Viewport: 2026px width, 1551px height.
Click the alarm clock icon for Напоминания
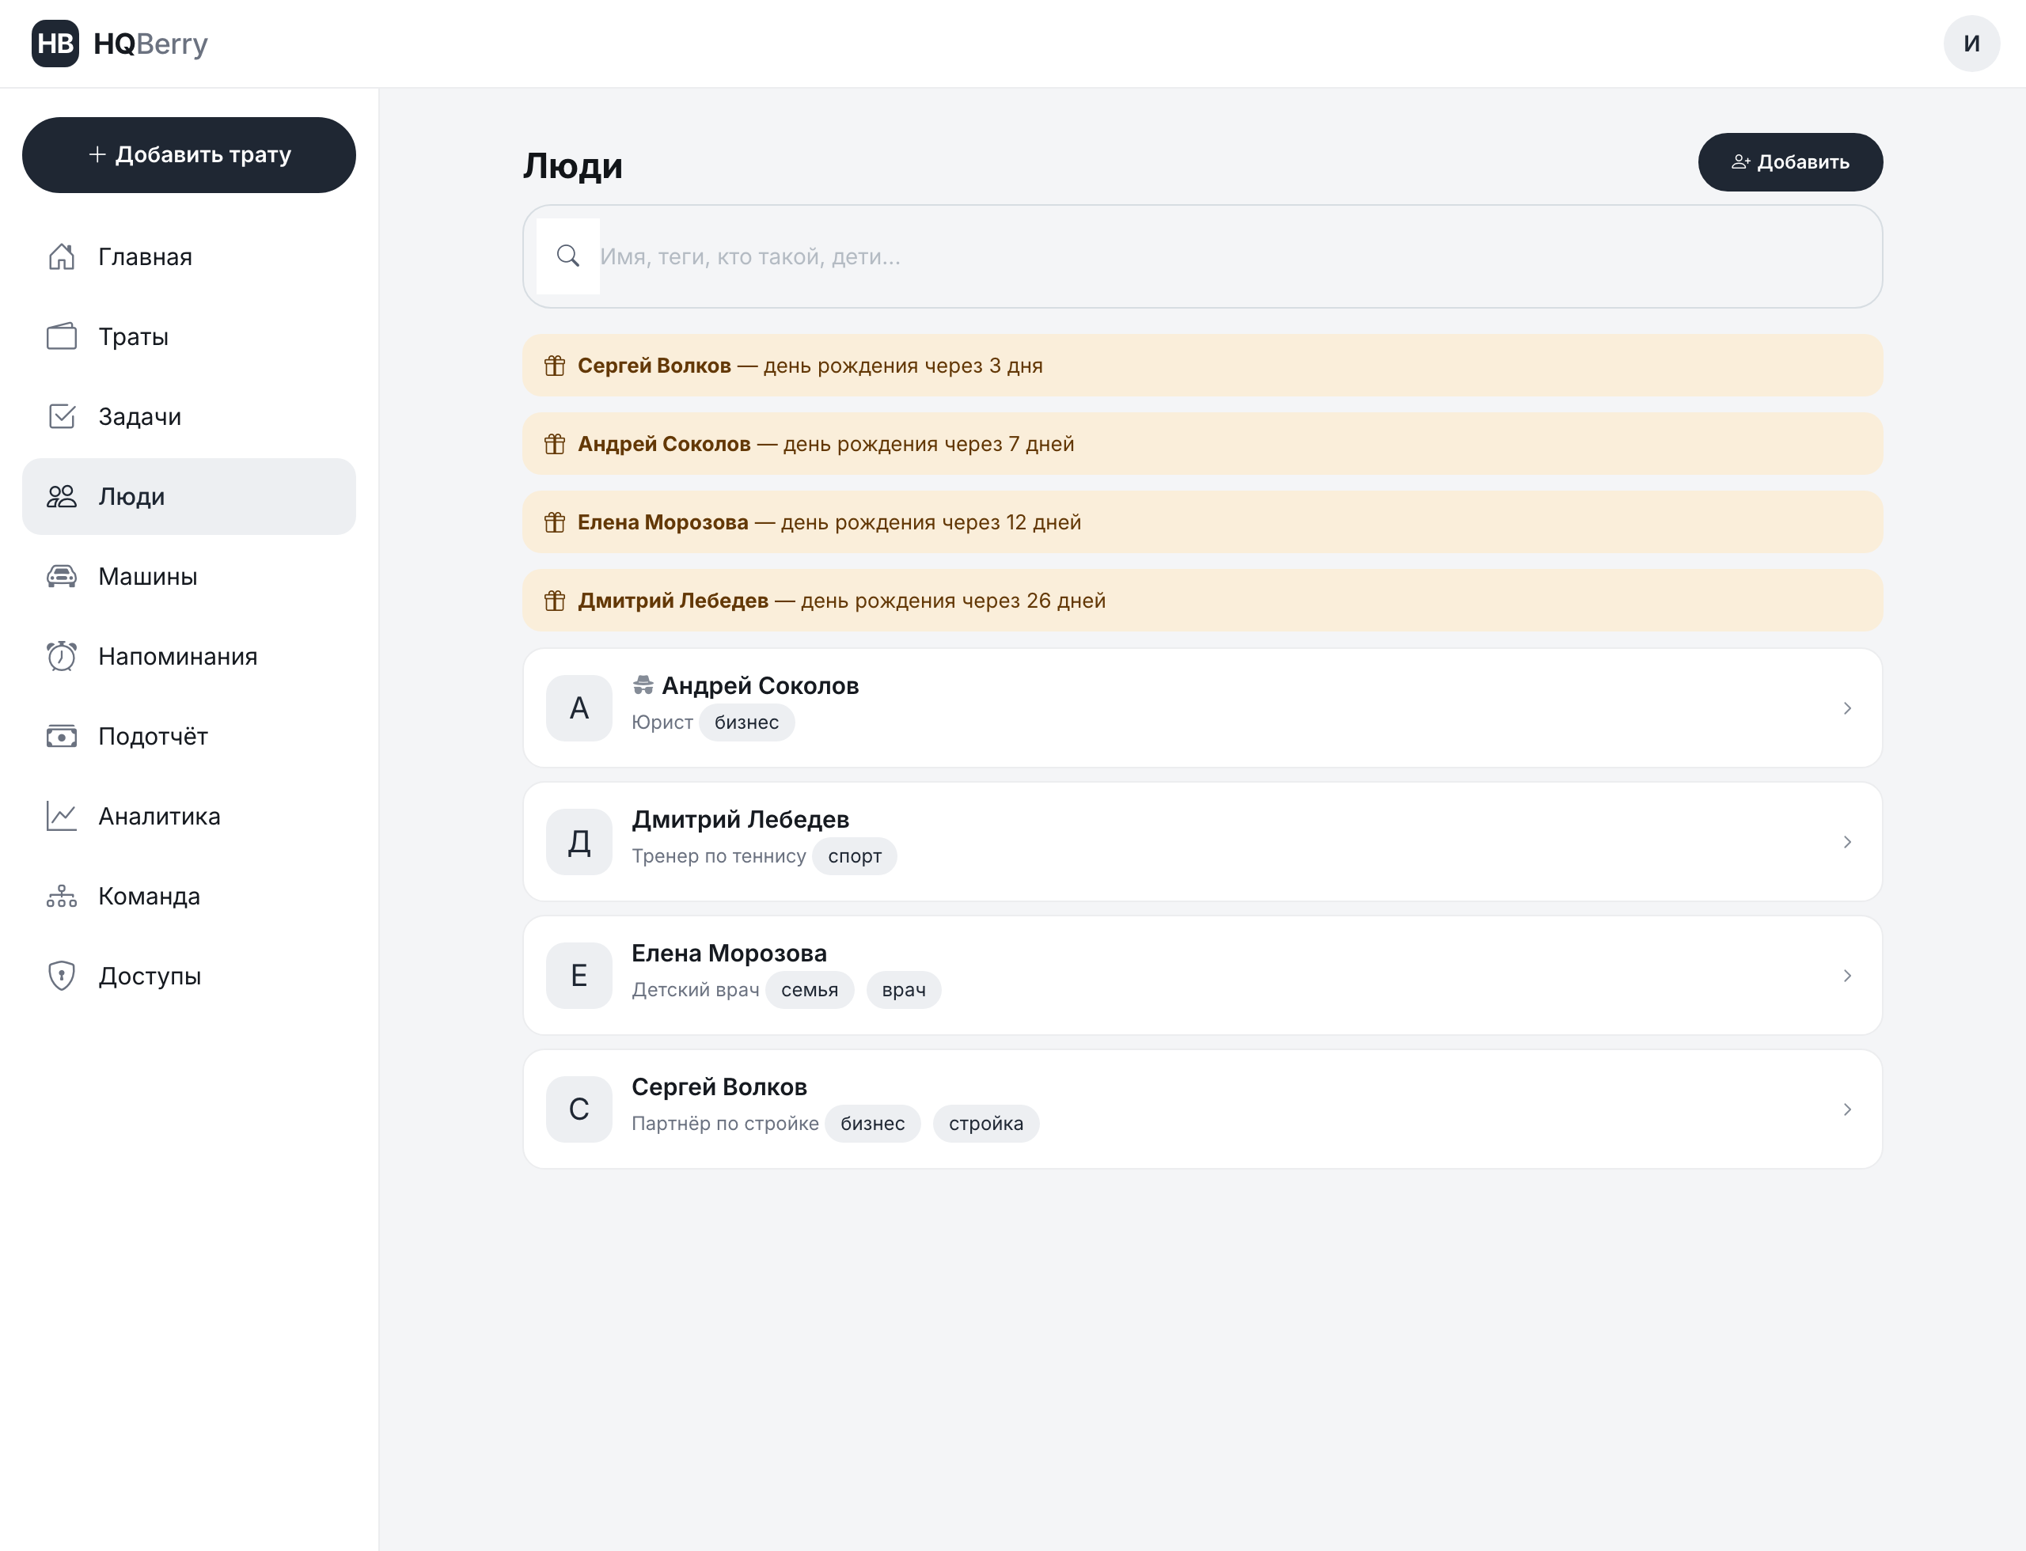62,657
